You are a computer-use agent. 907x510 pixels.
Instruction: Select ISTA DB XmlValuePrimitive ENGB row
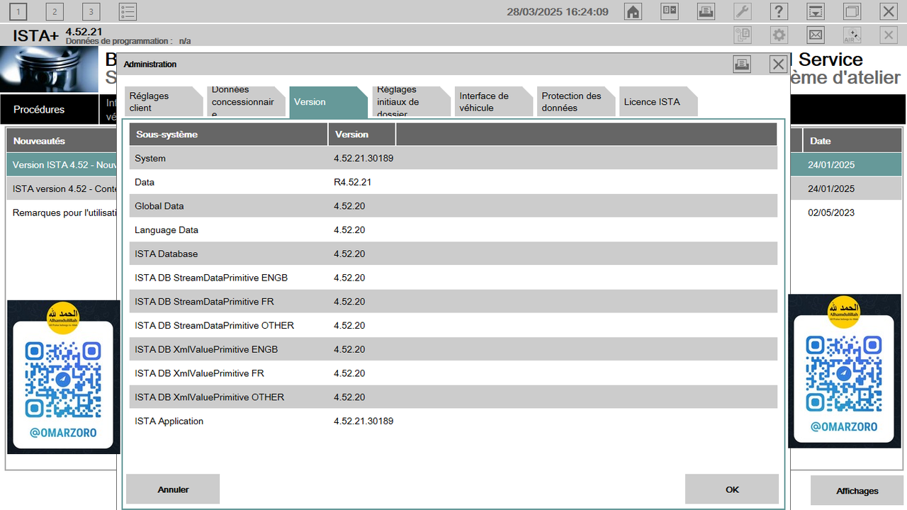(x=453, y=349)
